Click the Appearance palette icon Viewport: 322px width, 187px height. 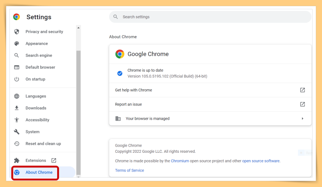coord(17,43)
